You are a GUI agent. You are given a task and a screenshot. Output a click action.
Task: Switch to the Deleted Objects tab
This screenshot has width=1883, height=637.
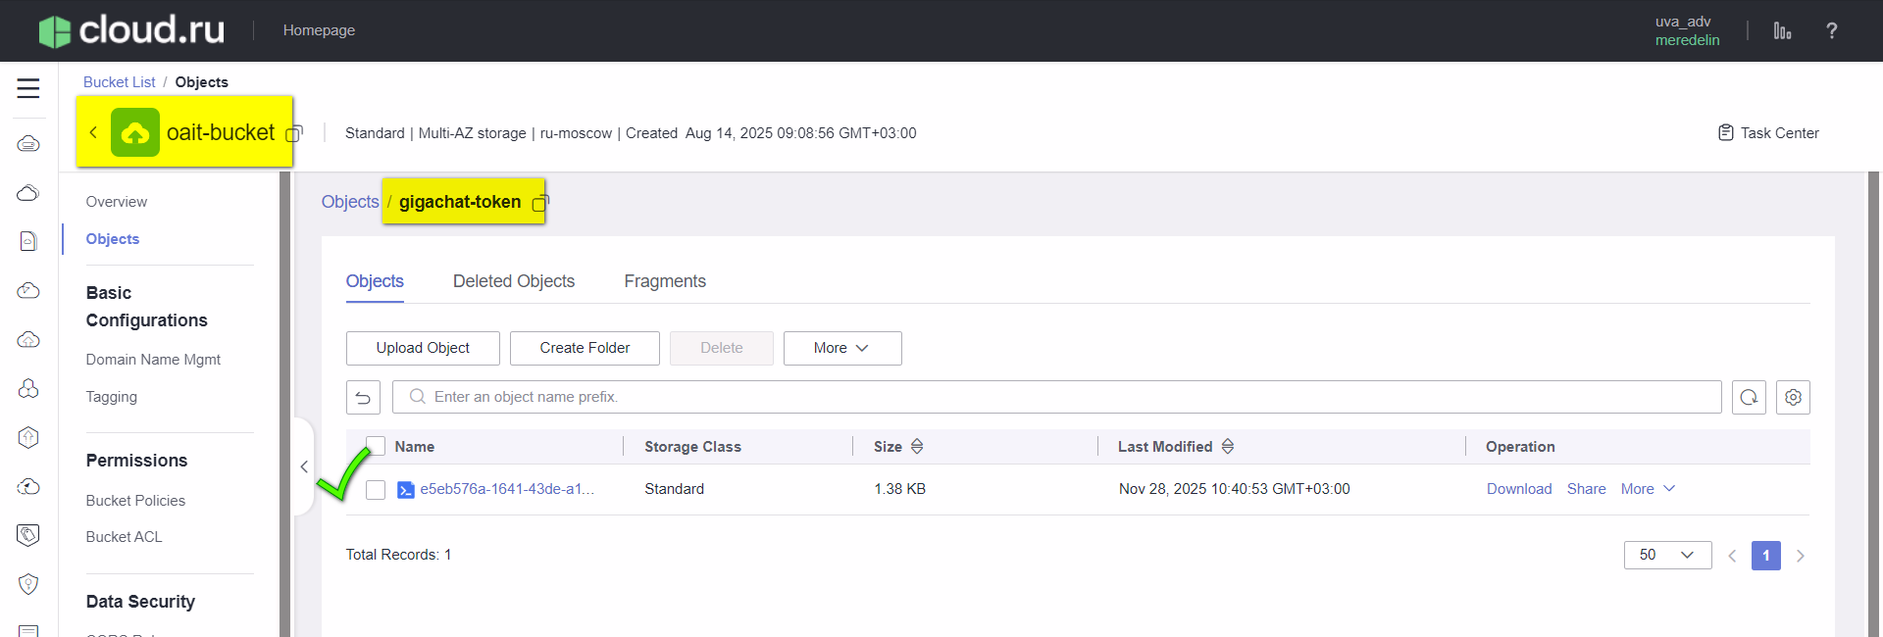click(x=514, y=281)
